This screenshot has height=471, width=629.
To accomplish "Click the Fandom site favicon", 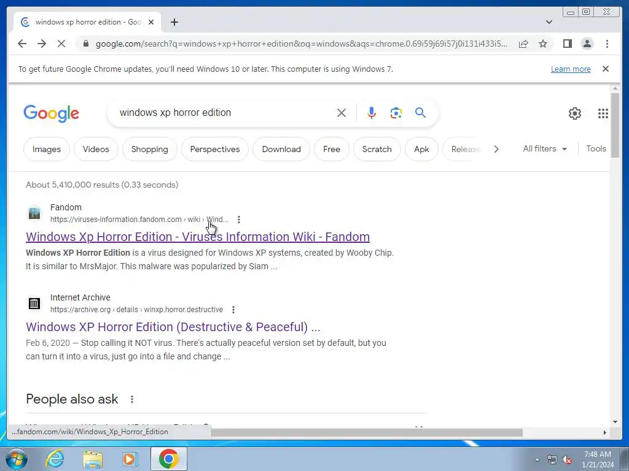I will [34, 213].
